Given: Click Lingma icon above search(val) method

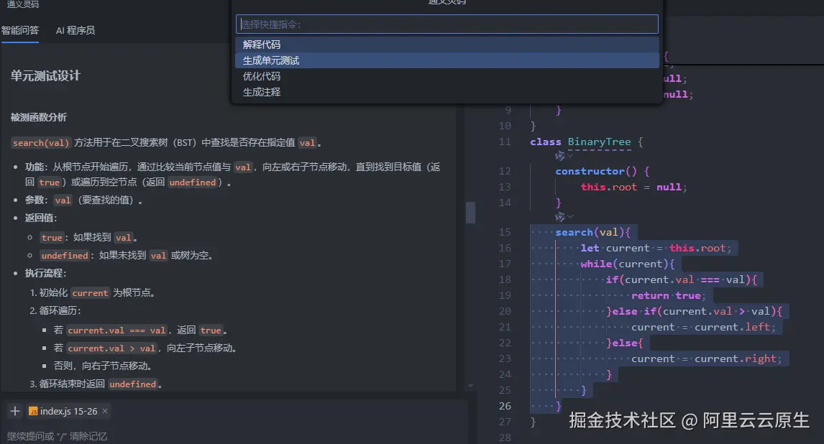Looking at the screenshot, I should [x=559, y=217].
